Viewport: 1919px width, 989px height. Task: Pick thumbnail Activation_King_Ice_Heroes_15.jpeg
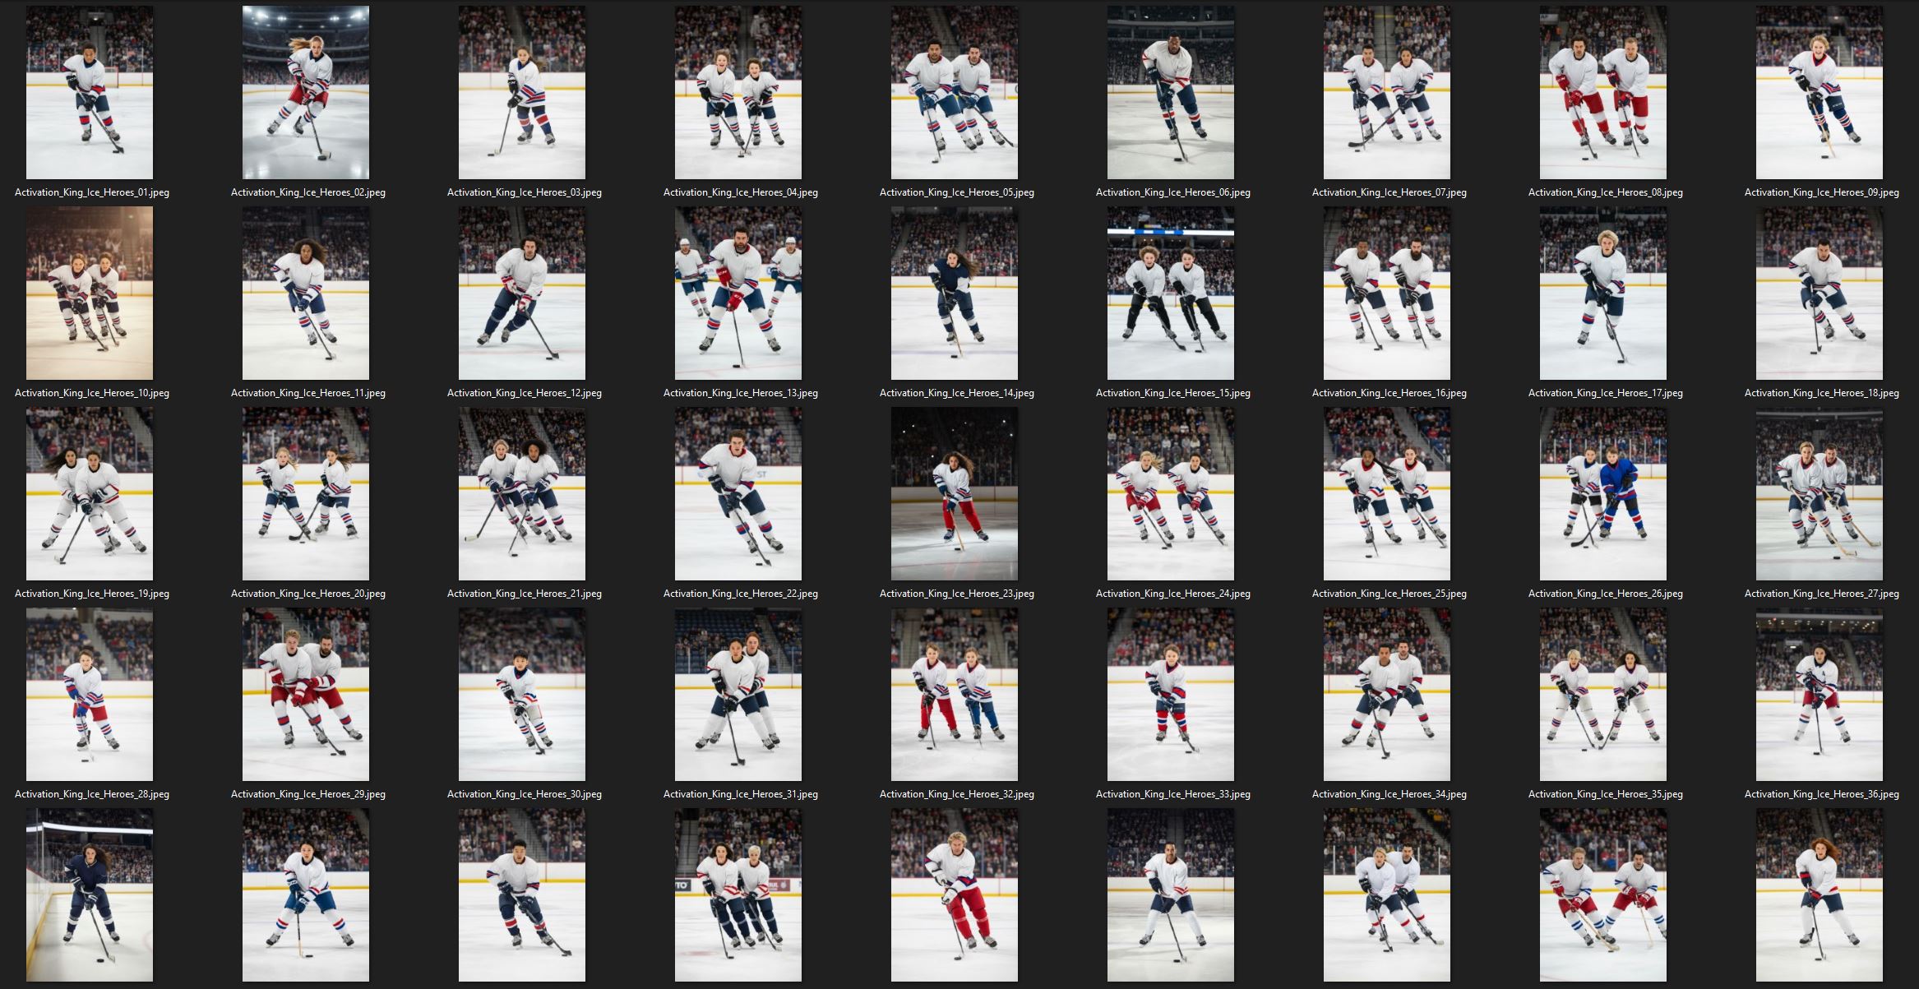(x=1171, y=293)
